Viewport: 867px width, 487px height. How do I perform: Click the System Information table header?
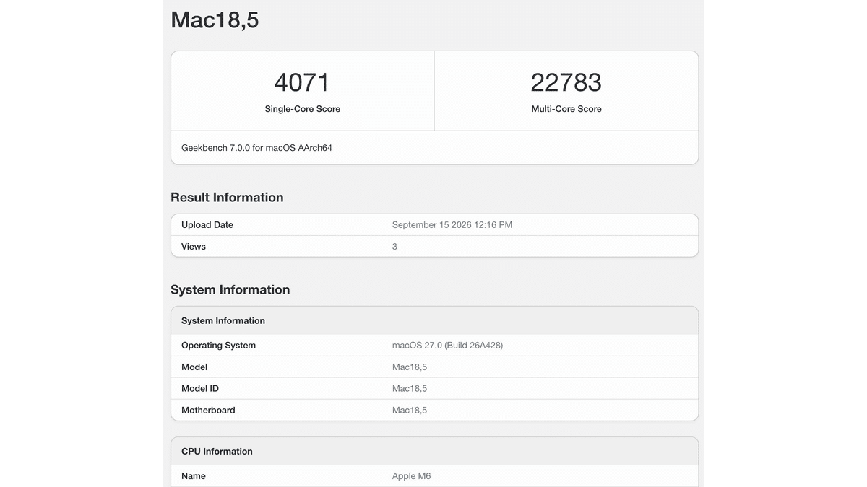coord(223,321)
